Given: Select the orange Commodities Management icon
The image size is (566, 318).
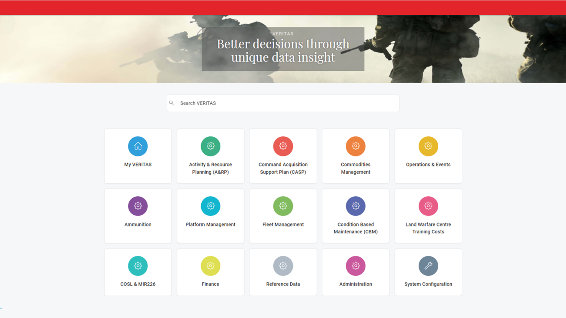Looking at the screenshot, I should pos(356,146).
